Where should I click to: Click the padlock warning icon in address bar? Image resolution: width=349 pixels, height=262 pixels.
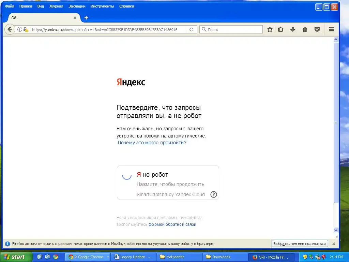(x=26, y=29)
